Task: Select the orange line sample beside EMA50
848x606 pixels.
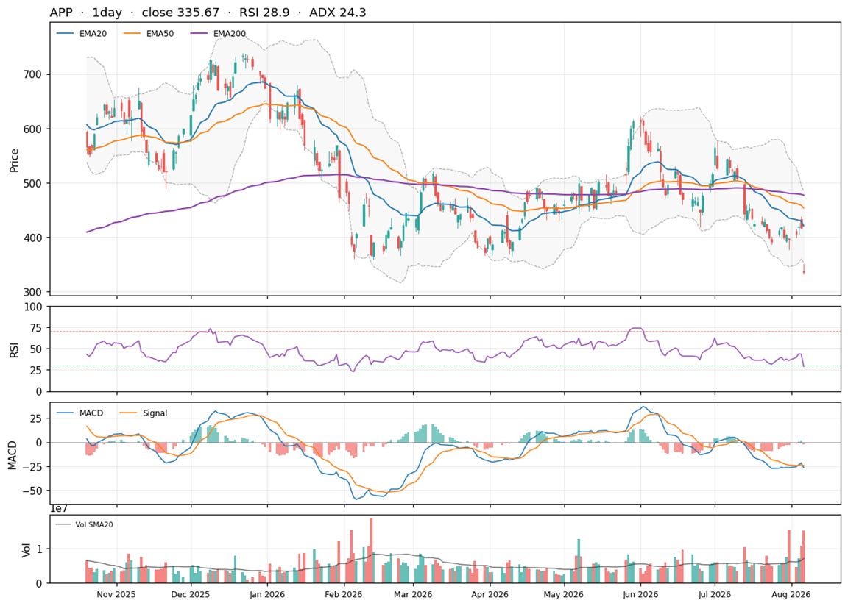Action: [132, 34]
